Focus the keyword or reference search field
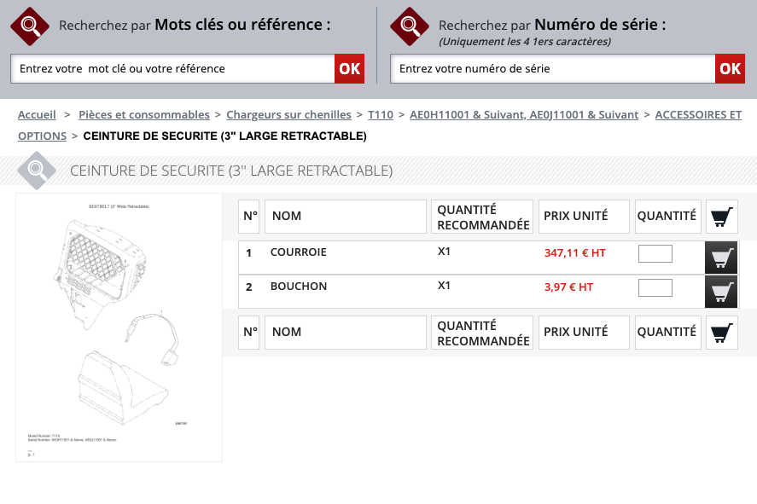Image resolution: width=757 pixels, height=504 pixels. coord(172,69)
